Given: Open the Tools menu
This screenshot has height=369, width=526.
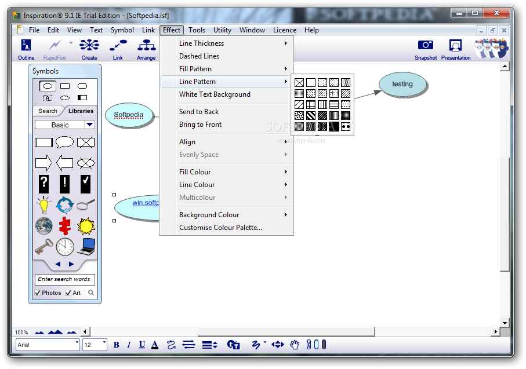Looking at the screenshot, I should pos(197,30).
